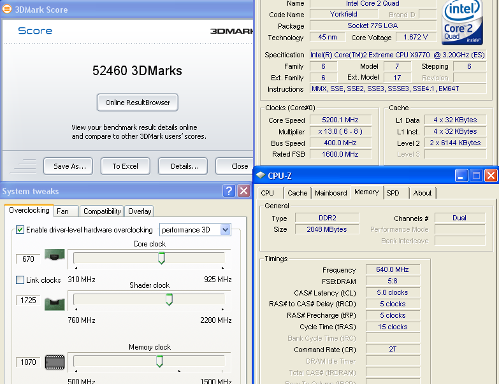Click the Level 2 cache value 2 x 6144 KBytes
The height and width of the screenshot is (384, 499).
(455, 143)
